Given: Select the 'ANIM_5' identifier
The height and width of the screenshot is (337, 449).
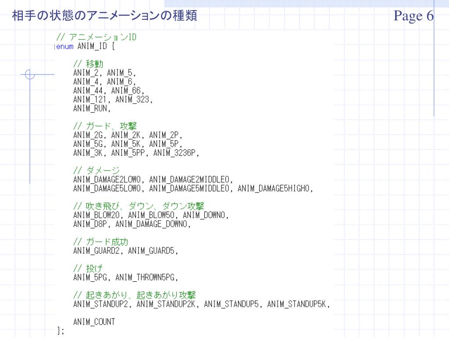Looking at the screenshot, I should point(120,73).
